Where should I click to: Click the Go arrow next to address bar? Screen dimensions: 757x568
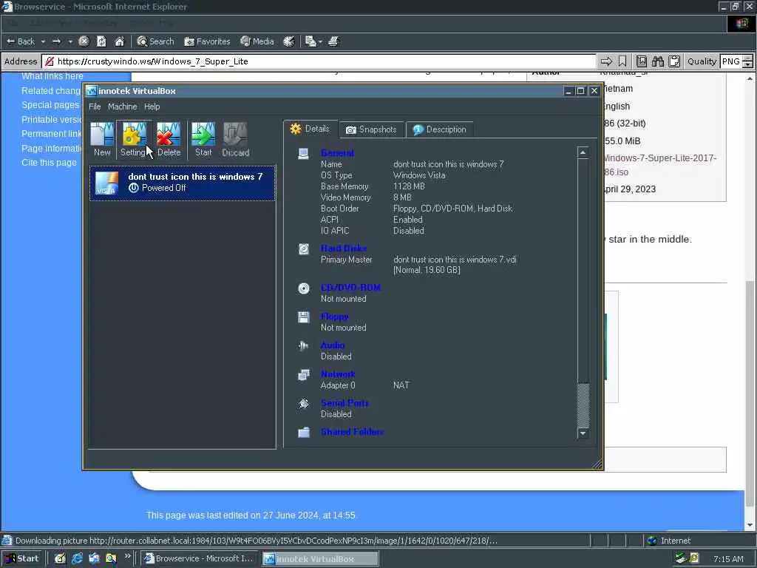[606, 61]
